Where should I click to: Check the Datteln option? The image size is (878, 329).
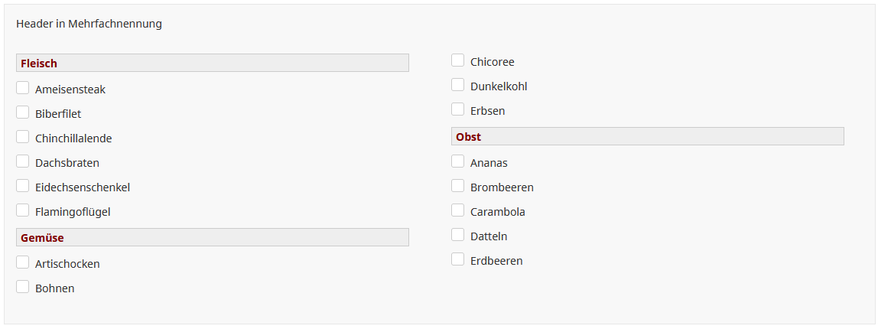[x=458, y=235]
